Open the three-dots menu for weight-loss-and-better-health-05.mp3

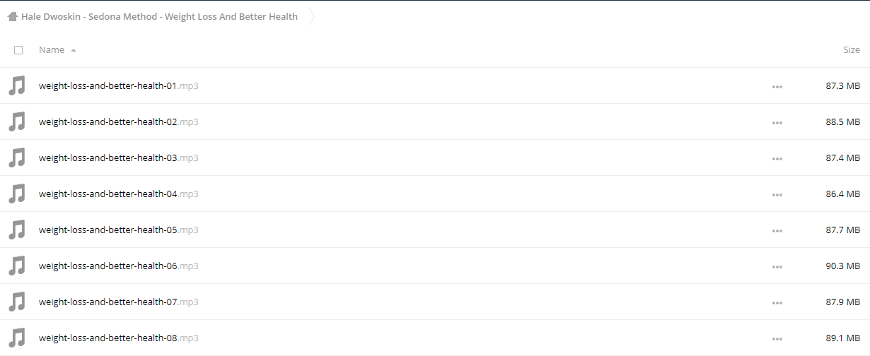tap(777, 231)
